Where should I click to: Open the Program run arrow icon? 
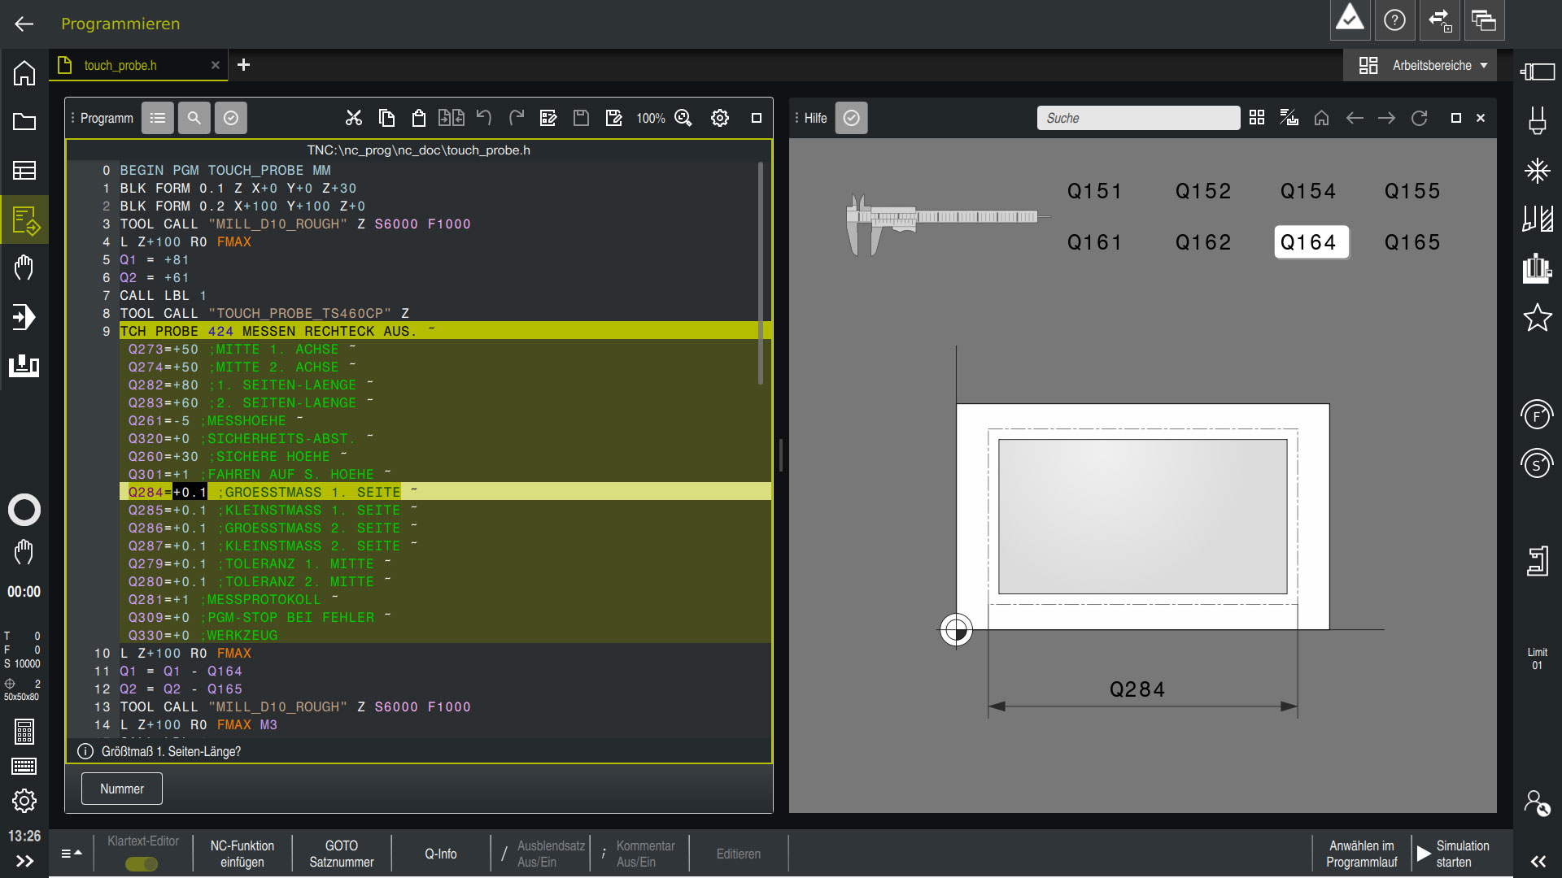[24, 317]
